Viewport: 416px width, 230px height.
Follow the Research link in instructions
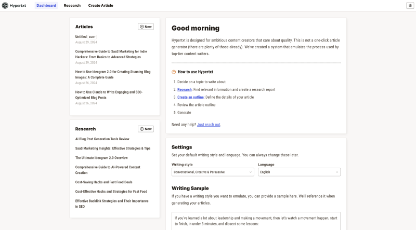[185, 89]
